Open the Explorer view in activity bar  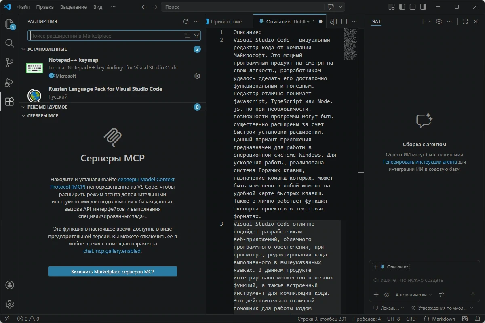10,24
